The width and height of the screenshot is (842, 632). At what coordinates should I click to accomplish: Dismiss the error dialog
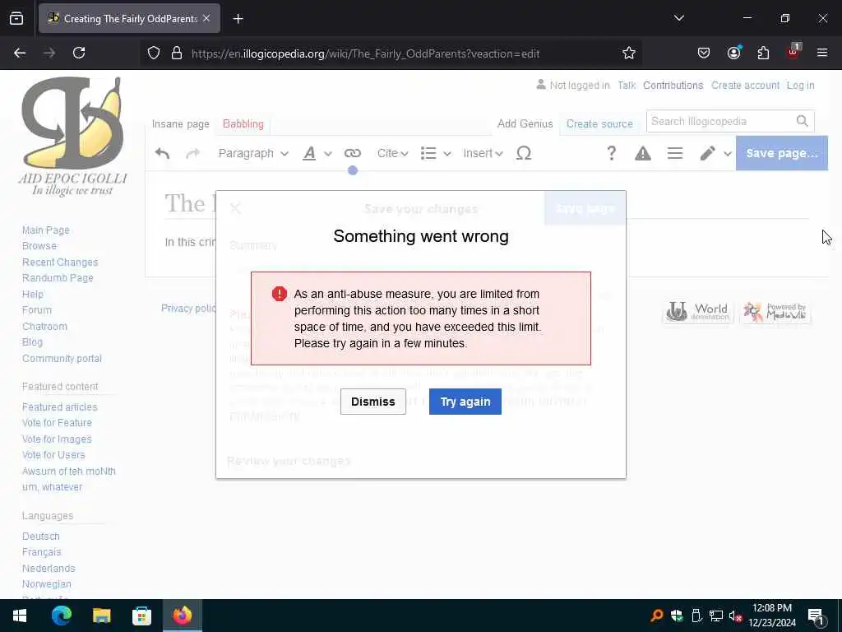coord(373,402)
